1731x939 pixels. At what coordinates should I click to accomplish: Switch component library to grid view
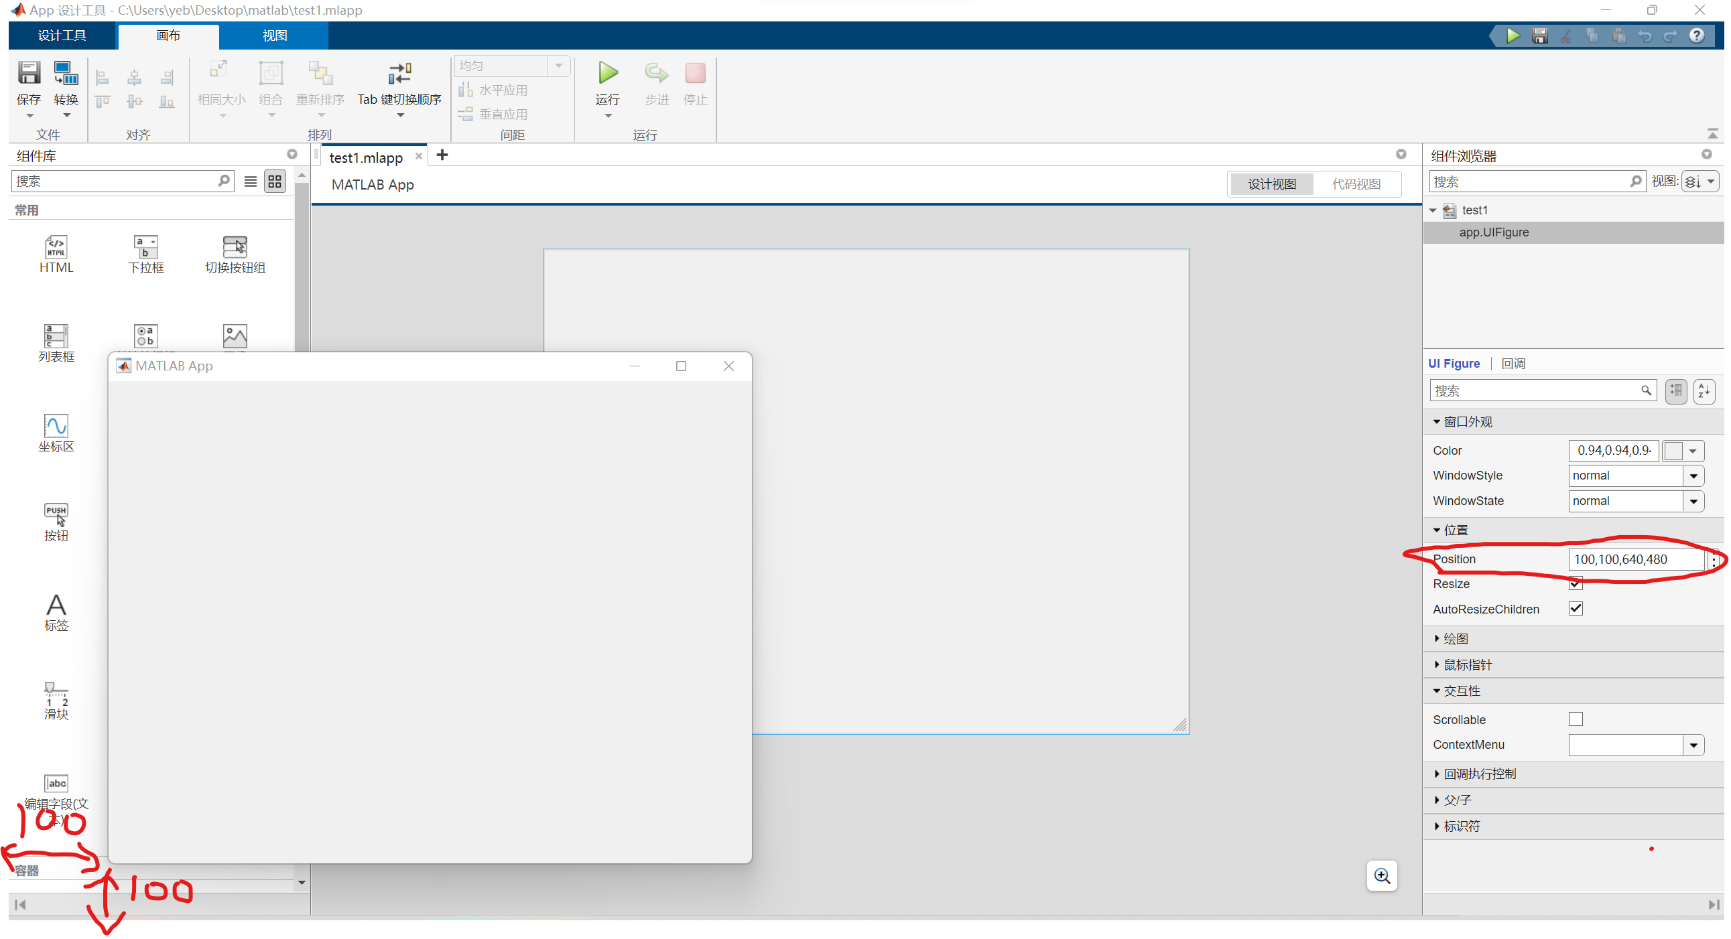[x=275, y=182]
